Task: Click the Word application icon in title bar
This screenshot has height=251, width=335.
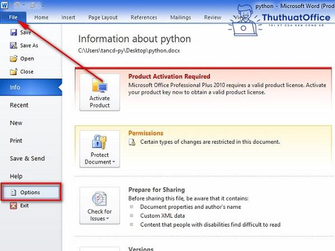Action: coord(5,5)
